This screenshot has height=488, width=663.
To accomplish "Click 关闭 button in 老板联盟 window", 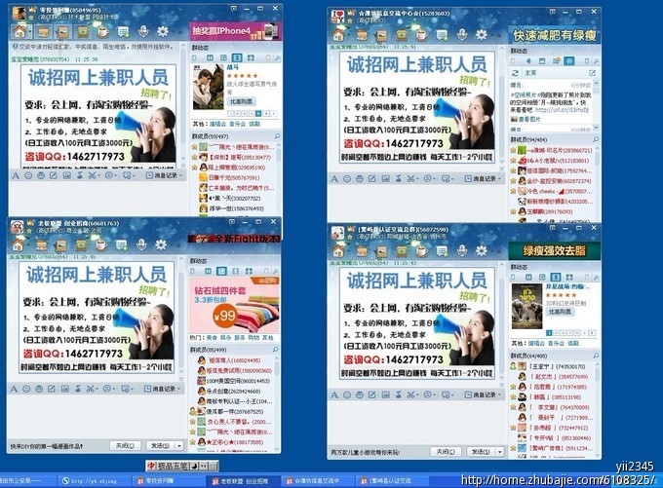I will tap(125, 446).
